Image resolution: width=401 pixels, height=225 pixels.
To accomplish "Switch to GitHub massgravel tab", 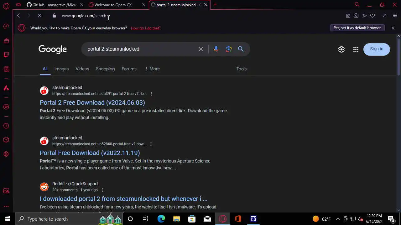I will (52, 5).
